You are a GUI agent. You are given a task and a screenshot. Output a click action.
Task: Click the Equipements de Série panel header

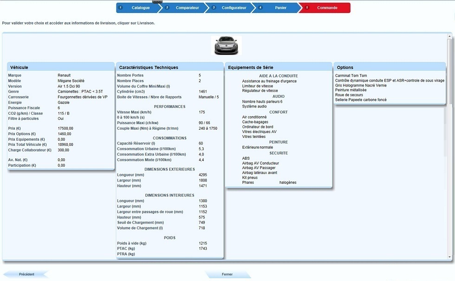coord(279,67)
